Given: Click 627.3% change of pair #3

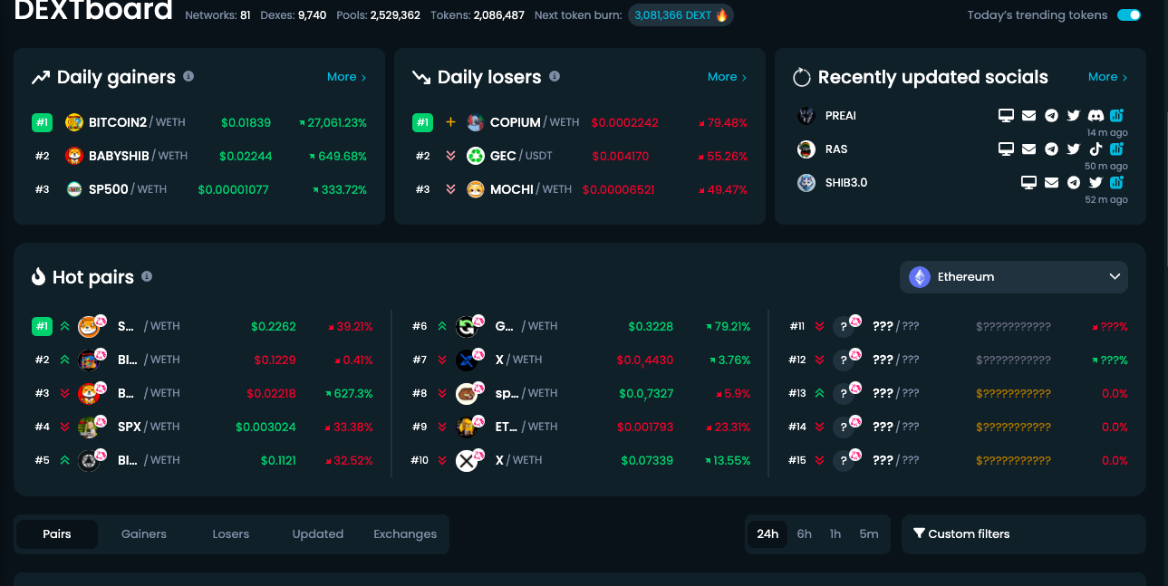Looking at the screenshot, I should tap(349, 393).
